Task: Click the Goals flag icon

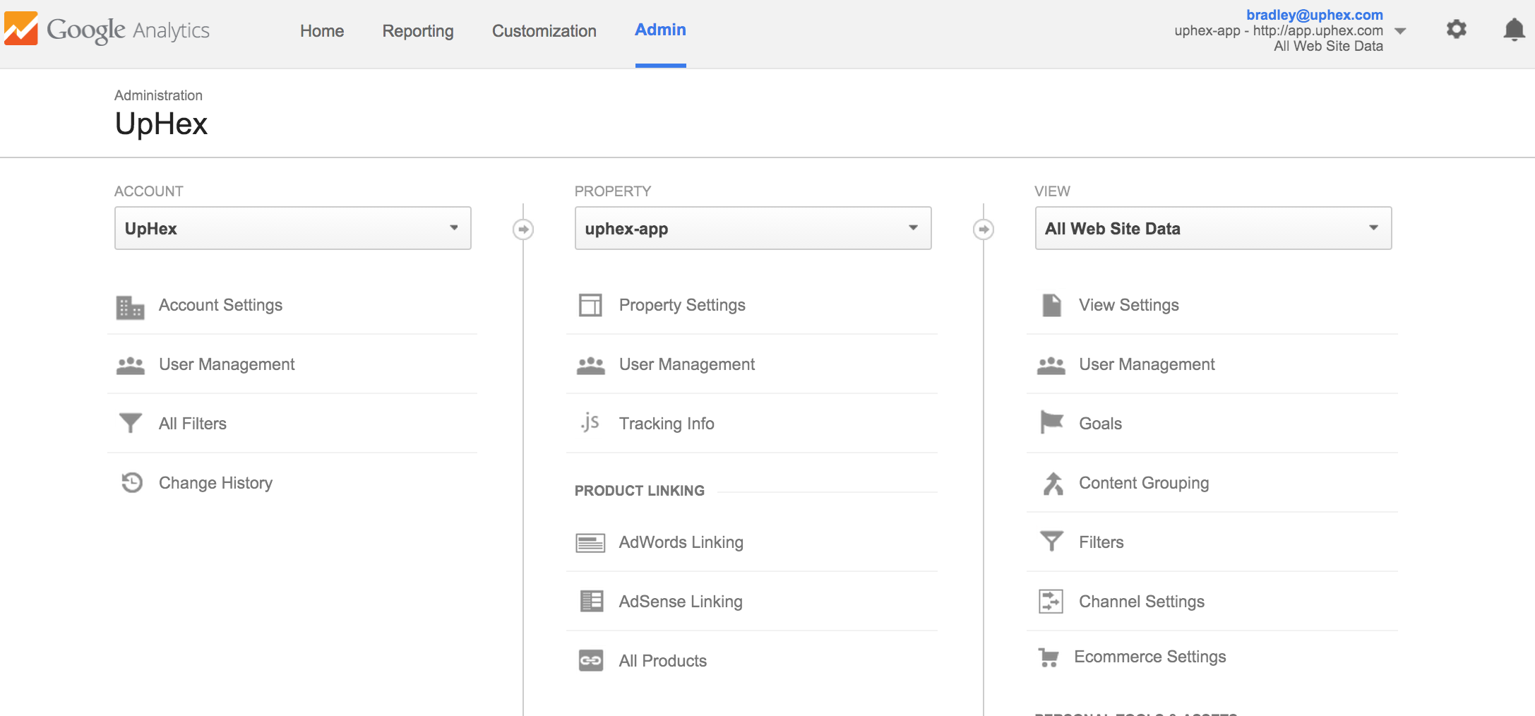Action: (1051, 422)
